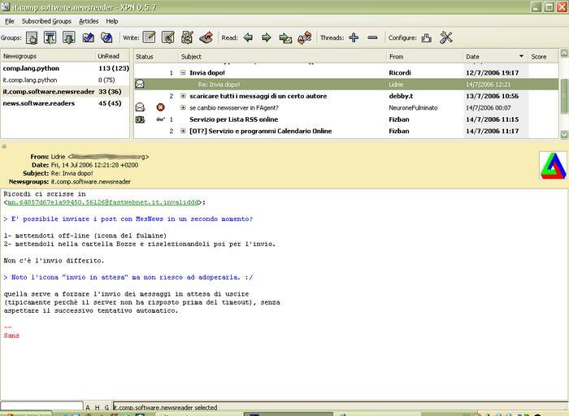The height and width of the screenshot is (416, 569).
Task: Click the ABC rot13 read icon
Action: 305,37
